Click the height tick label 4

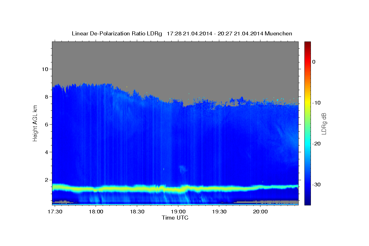point(46,152)
